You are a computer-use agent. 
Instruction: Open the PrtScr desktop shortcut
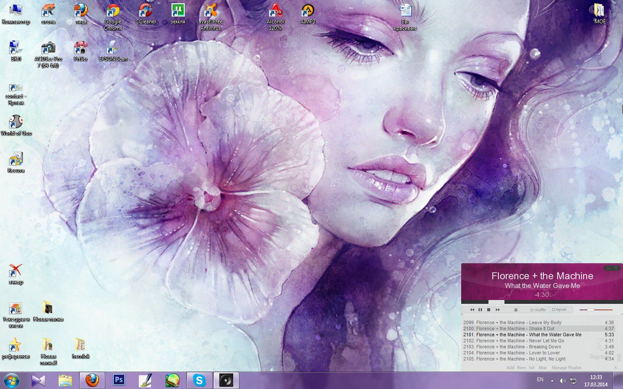pos(81,51)
